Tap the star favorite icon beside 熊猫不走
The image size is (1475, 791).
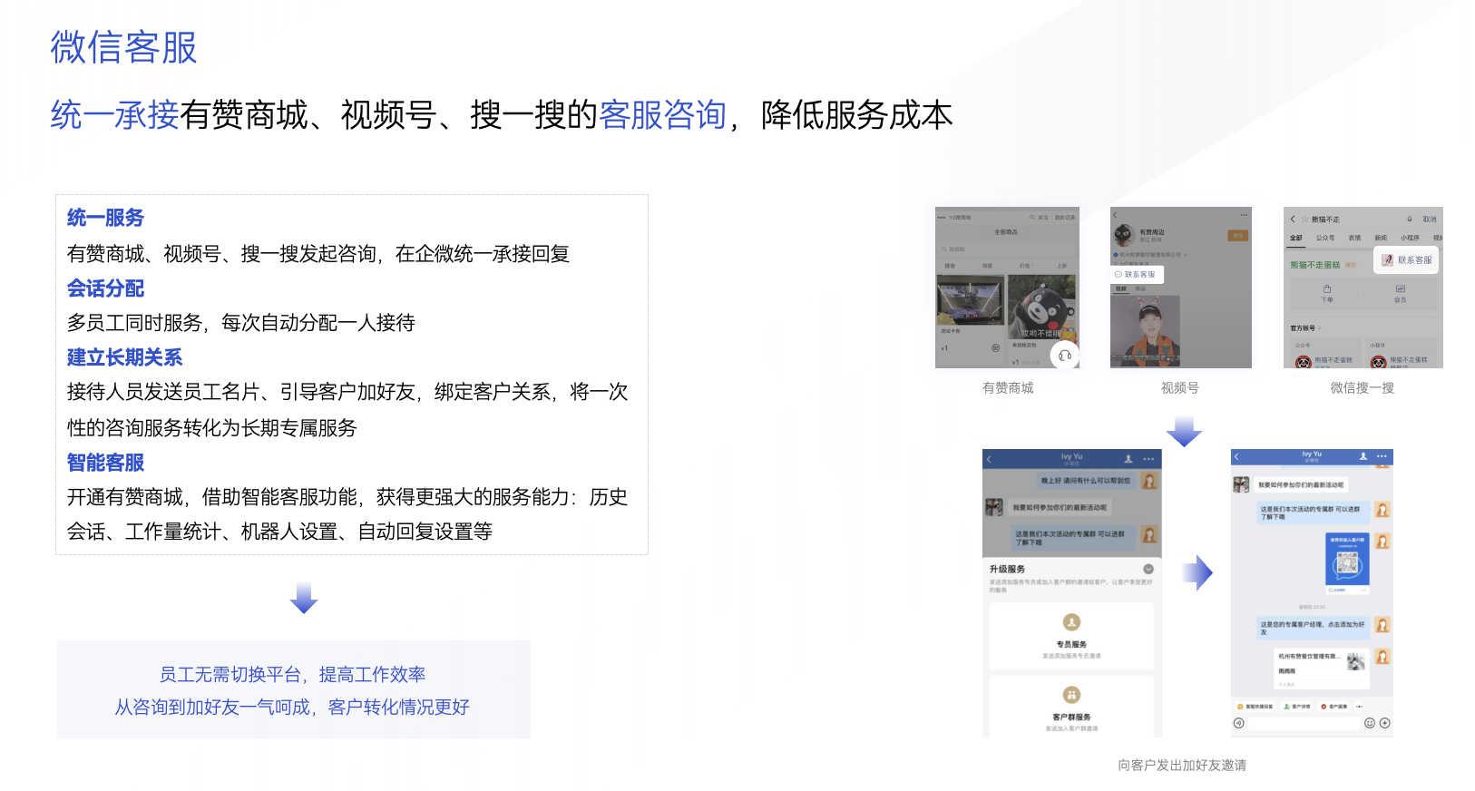click(1305, 219)
